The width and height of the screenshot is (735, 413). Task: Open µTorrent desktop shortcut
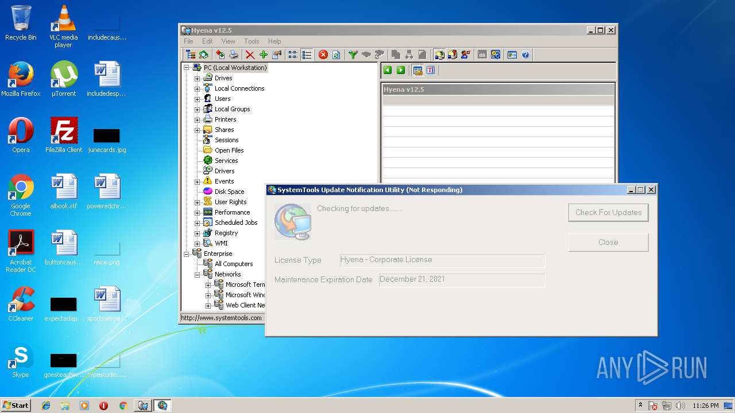[64, 79]
